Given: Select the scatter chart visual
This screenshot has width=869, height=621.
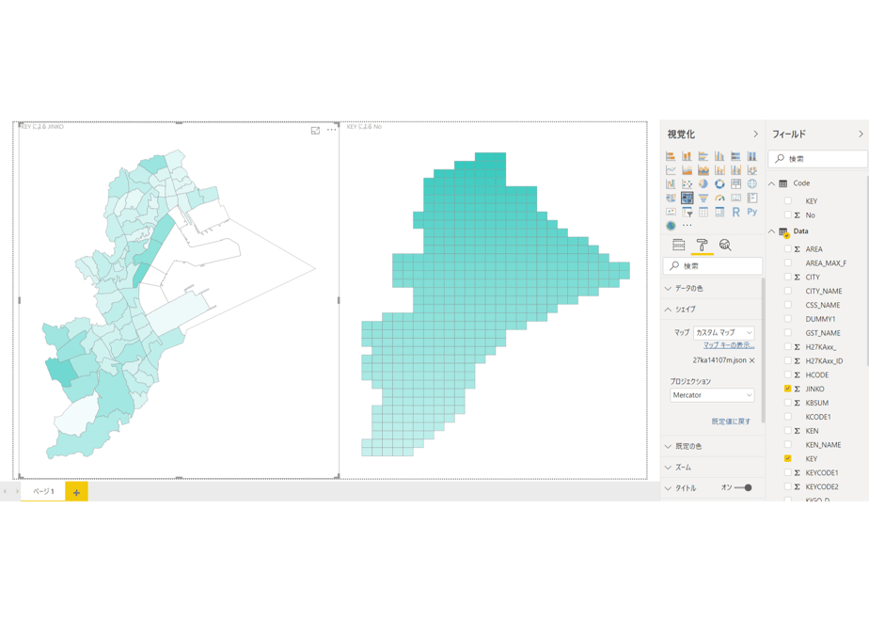Looking at the screenshot, I should (687, 184).
